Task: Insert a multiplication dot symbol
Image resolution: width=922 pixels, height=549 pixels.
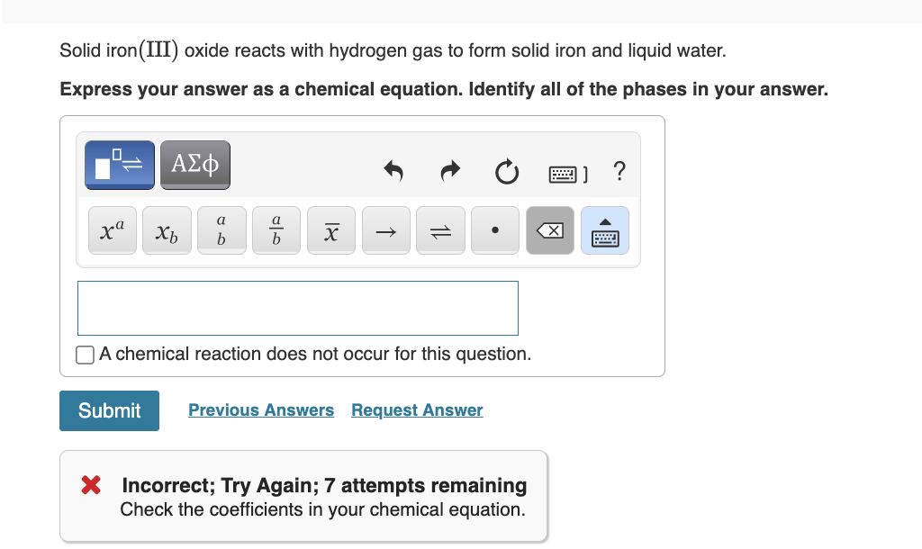Action: tap(495, 230)
